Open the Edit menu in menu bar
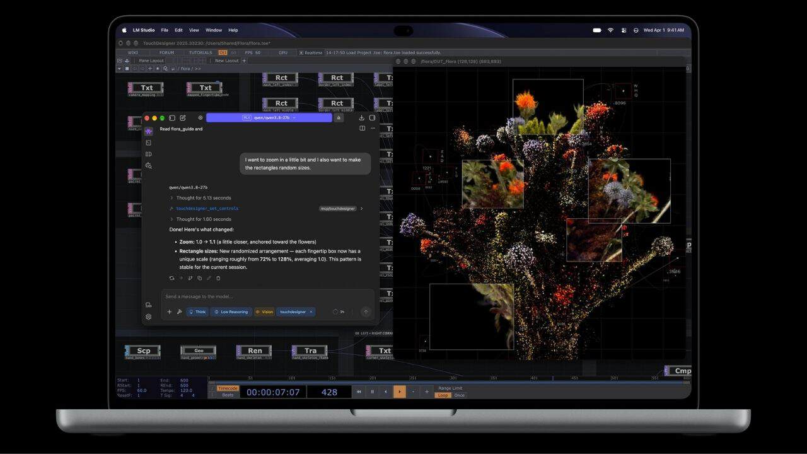This screenshot has width=807, height=454. 178,30
